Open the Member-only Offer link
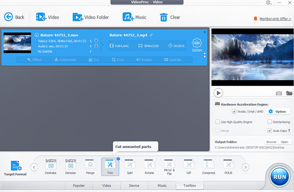Image resolution: width=294 pixels, height=192 pixels. pos(275,19)
